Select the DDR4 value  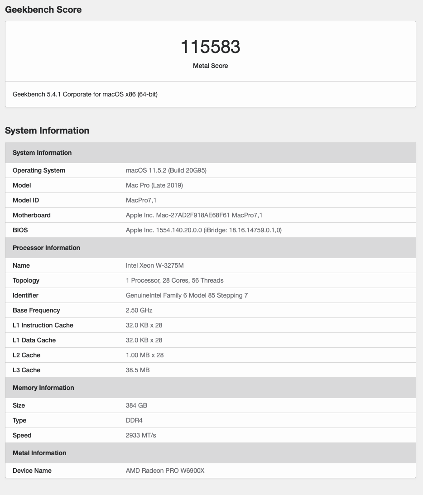click(x=134, y=420)
